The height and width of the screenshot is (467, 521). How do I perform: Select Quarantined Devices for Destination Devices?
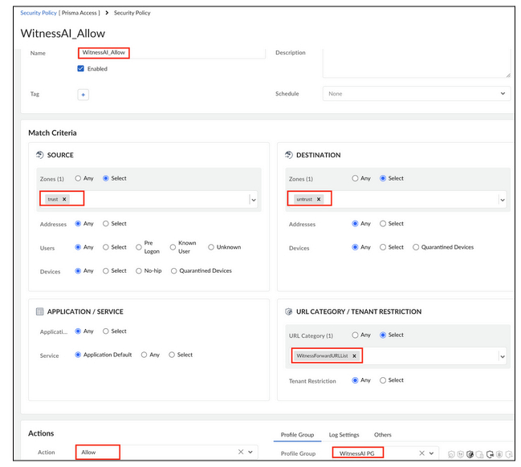[416, 247]
